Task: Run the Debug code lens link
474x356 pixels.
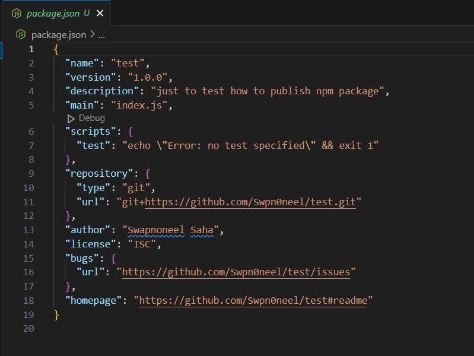Action: pyautogui.click(x=91, y=118)
